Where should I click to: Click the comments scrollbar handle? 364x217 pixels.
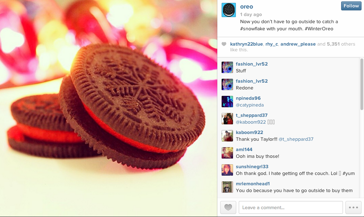point(362,84)
